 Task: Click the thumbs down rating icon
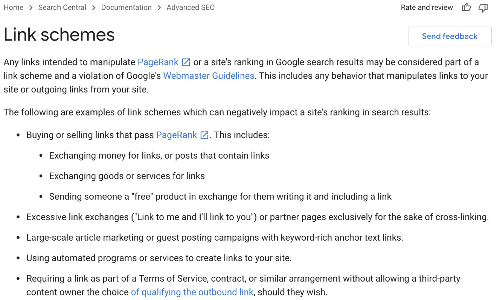click(483, 8)
